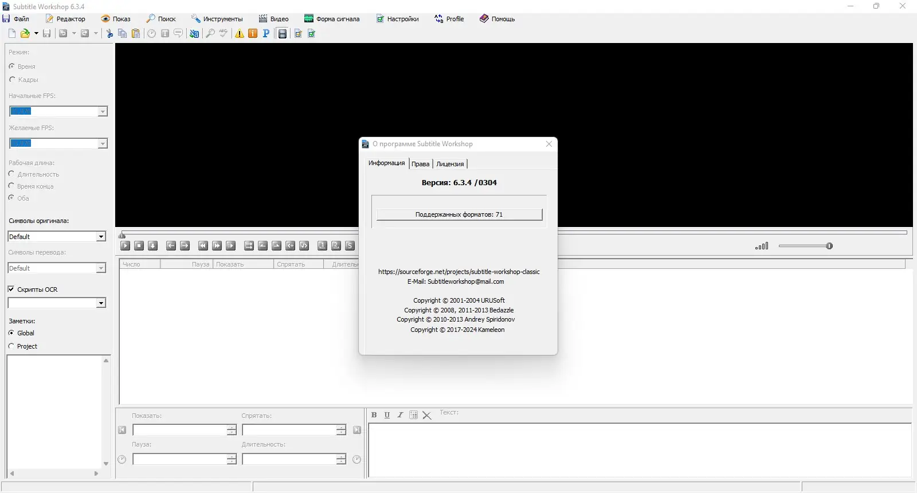Open the Инструменты menu

pyautogui.click(x=217, y=19)
